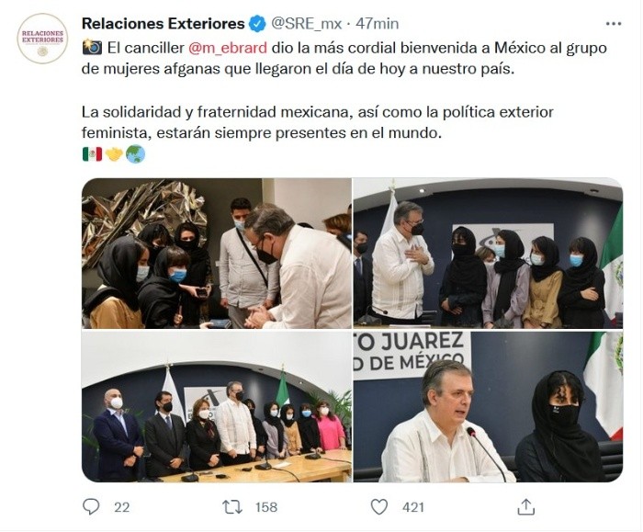
Task: Open the Relaciones Exteriores profile avatar
Action: 42,39
